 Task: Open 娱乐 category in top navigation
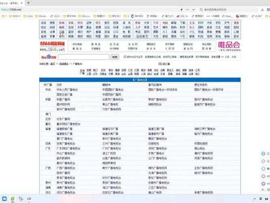(98, 23)
